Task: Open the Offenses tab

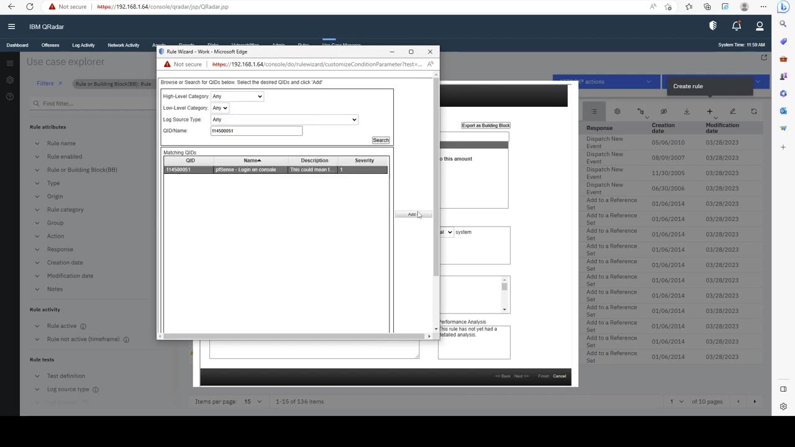Action: 50,45
